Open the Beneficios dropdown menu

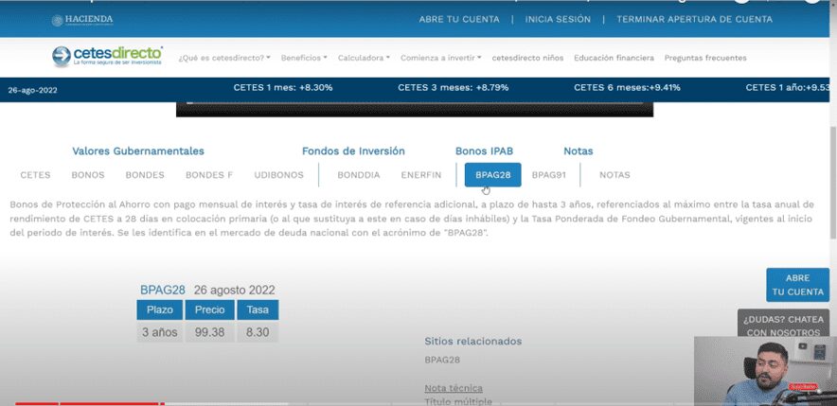click(x=304, y=58)
